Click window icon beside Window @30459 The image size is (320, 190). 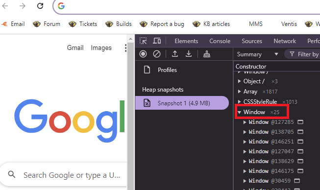click(297, 181)
